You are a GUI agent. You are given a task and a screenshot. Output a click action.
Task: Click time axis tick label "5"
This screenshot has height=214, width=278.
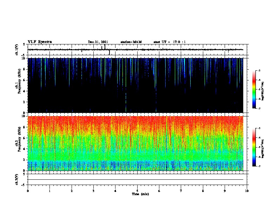point(137,191)
